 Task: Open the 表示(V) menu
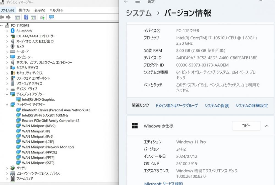[x=40, y=10]
